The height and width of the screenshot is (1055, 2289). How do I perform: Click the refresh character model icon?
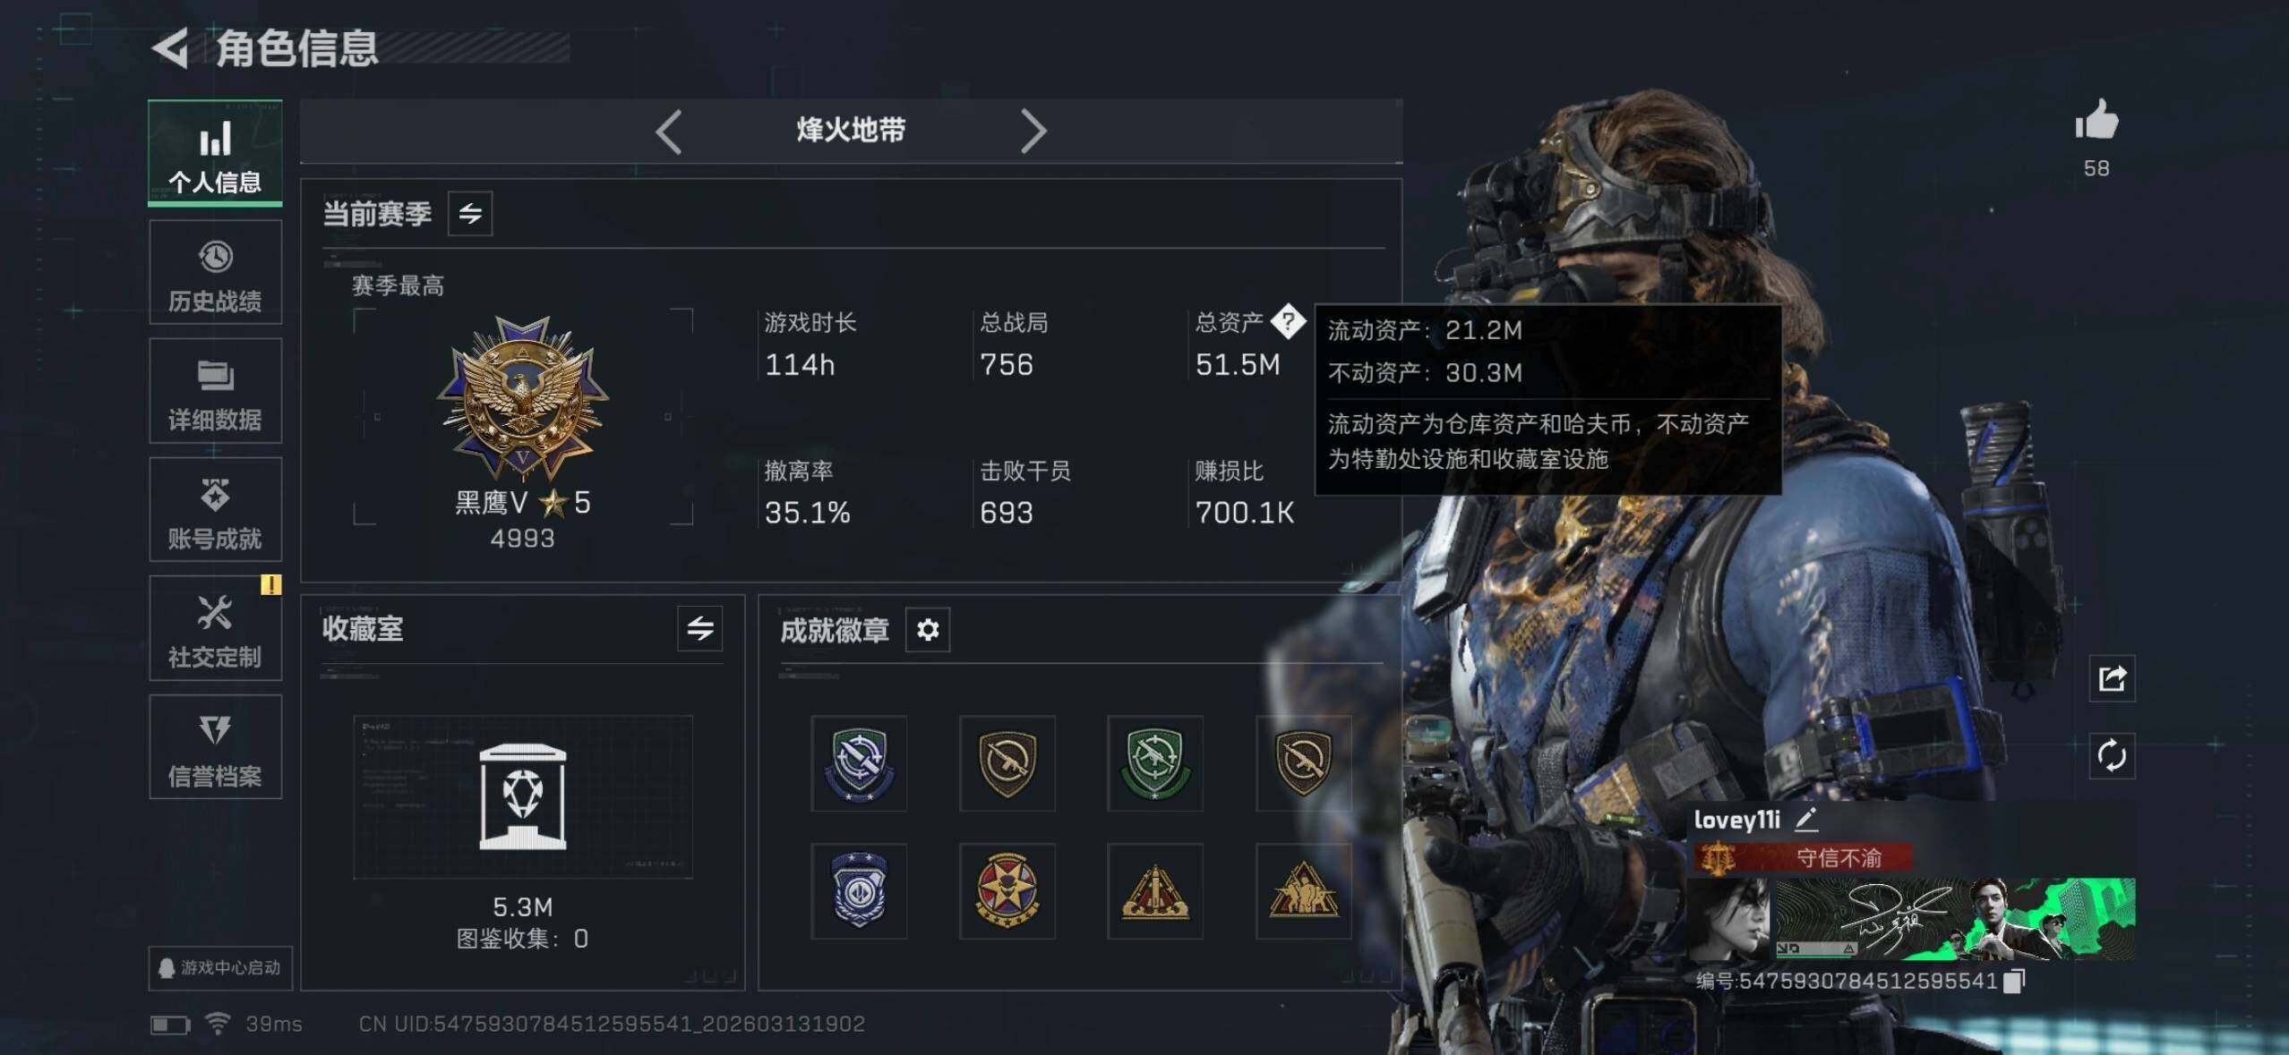click(2112, 756)
